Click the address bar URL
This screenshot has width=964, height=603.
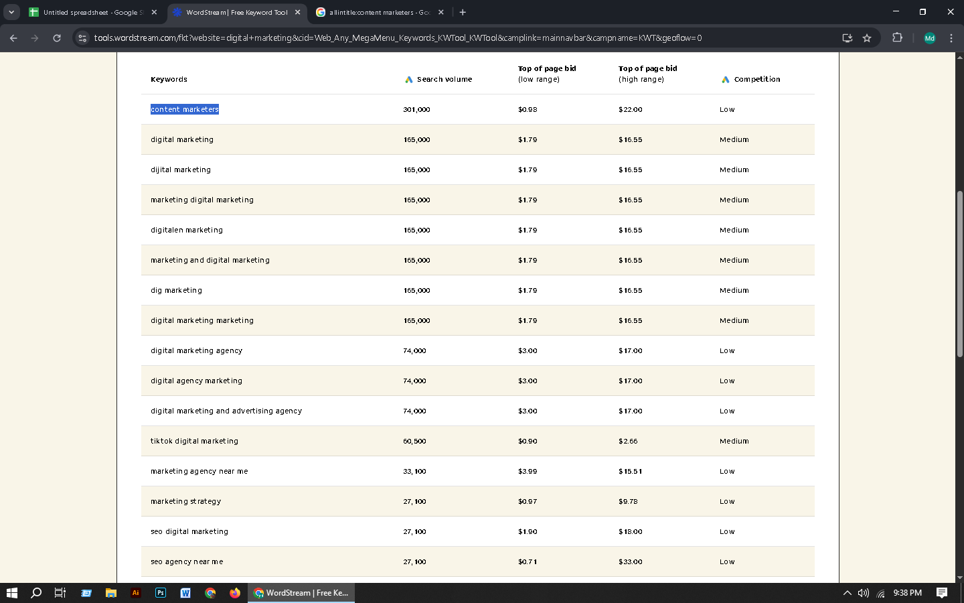(398, 38)
